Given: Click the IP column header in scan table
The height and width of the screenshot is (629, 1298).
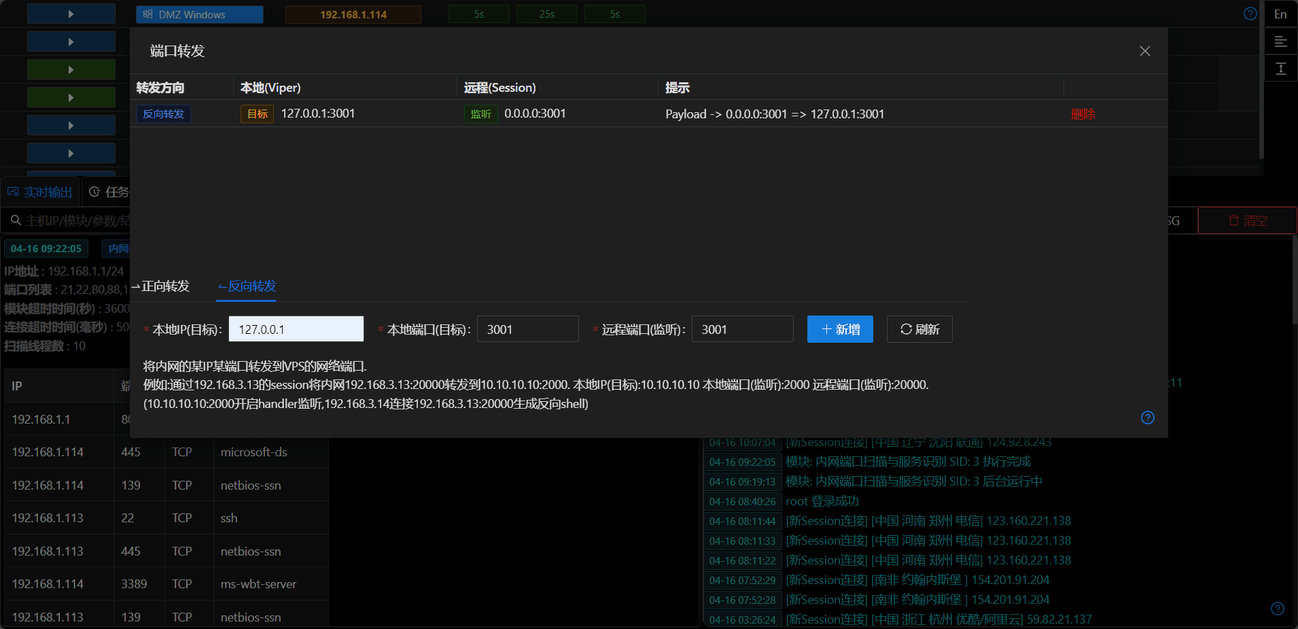Looking at the screenshot, I should [x=17, y=386].
